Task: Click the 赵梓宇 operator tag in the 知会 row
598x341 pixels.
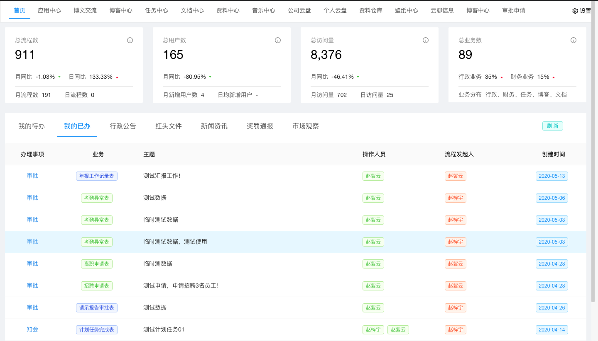Action: click(x=373, y=329)
